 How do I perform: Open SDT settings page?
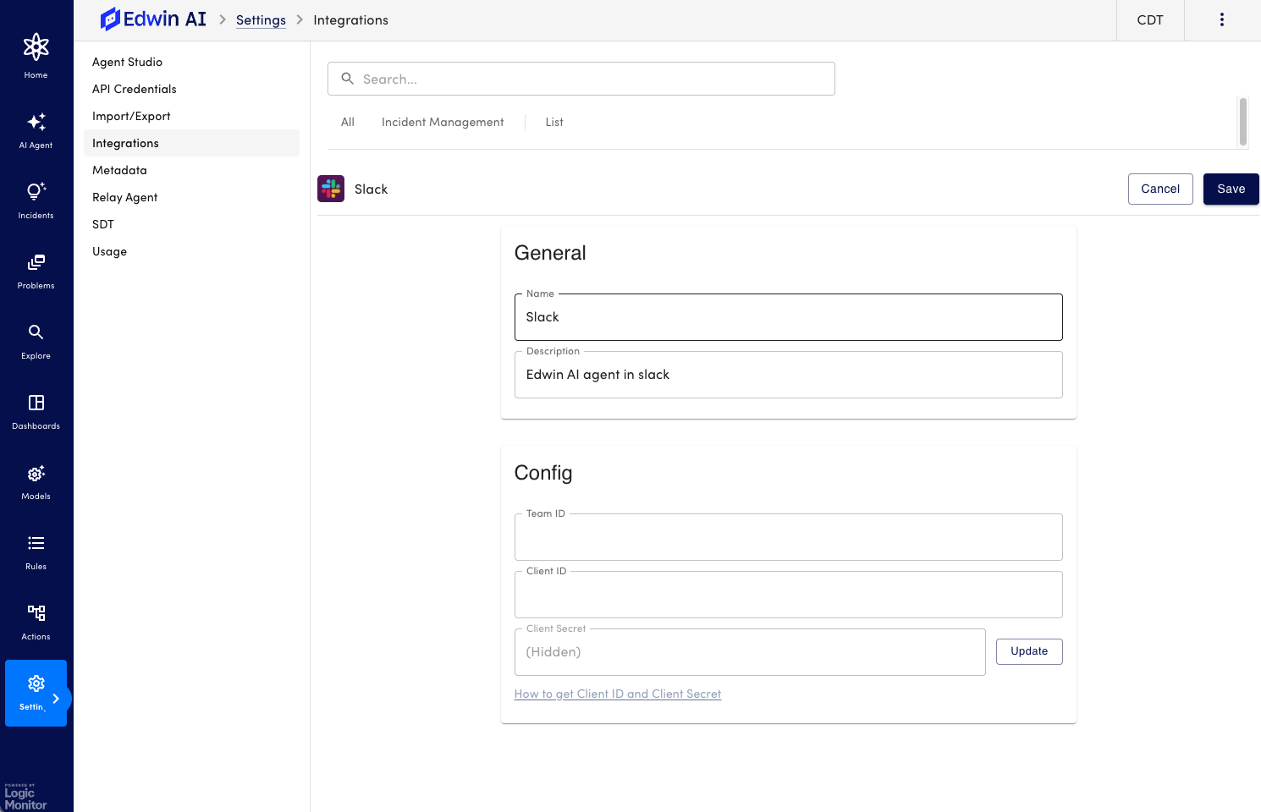tap(191, 224)
